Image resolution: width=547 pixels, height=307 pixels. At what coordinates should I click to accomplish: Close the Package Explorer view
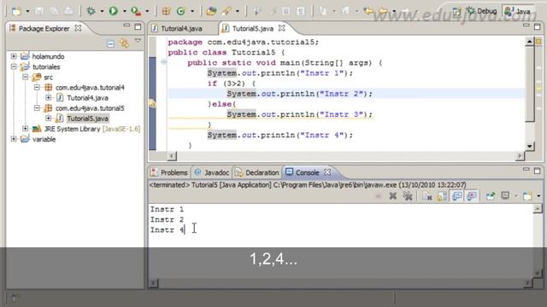click(x=78, y=28)
